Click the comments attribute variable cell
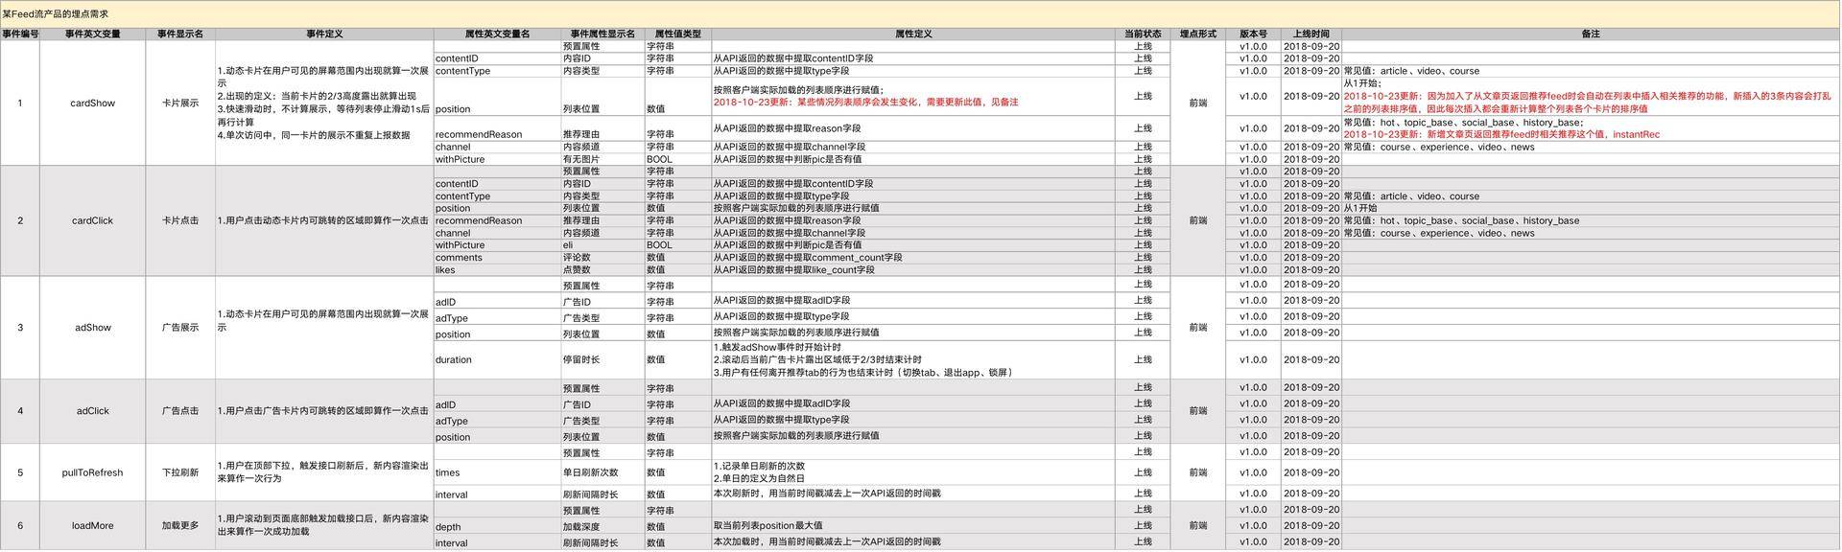The height and width of the screenshot is (552, 1842). pos(497,258)
